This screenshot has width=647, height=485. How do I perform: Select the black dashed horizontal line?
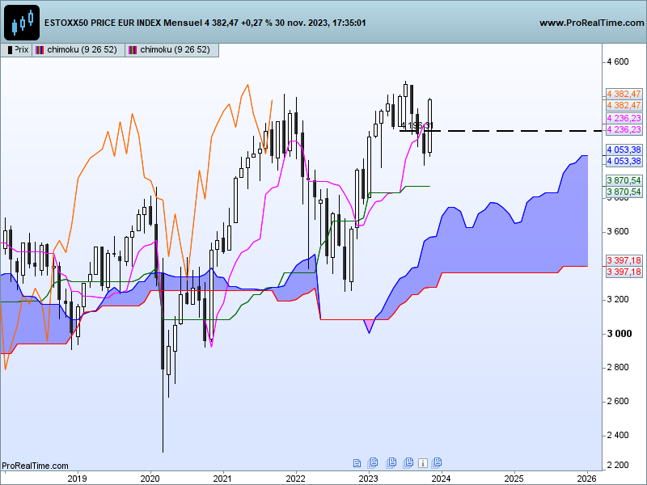[501, 131]
